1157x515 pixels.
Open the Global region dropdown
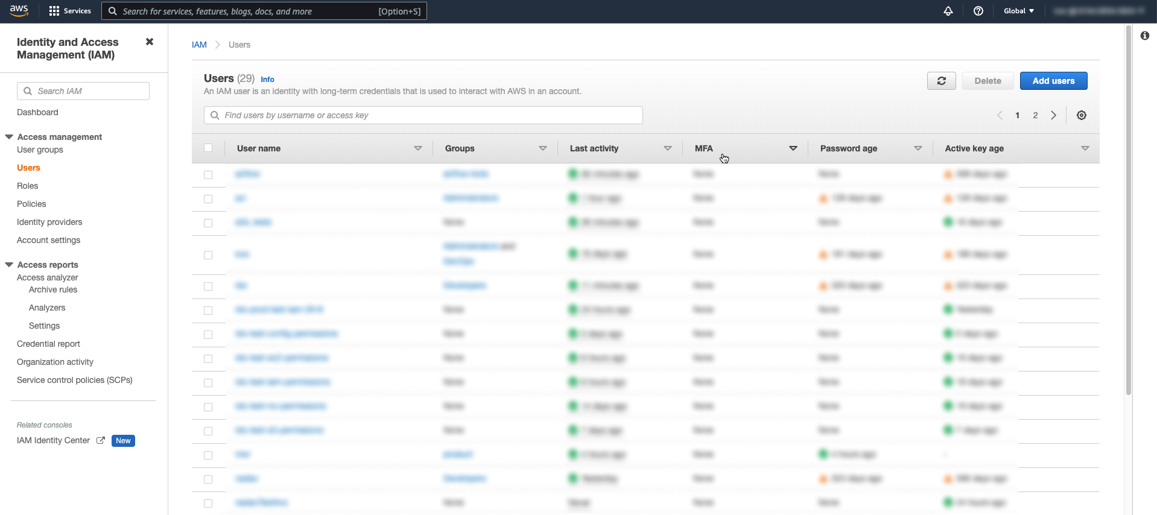coord(1019,11)
